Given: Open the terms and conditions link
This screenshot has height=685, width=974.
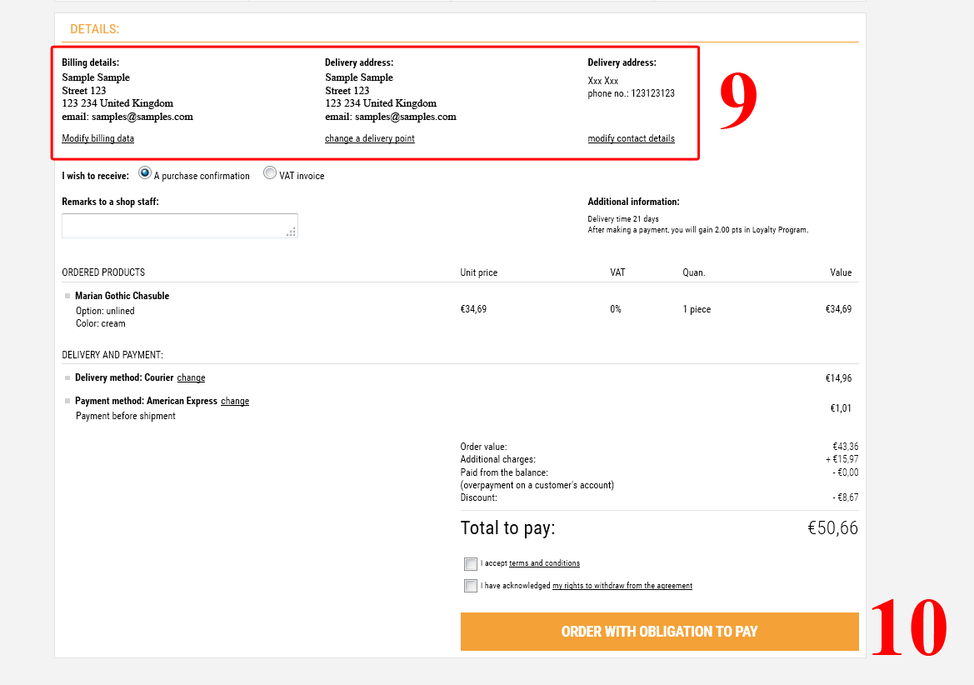Looking at the screenshot, I should [x=544, y=563].
